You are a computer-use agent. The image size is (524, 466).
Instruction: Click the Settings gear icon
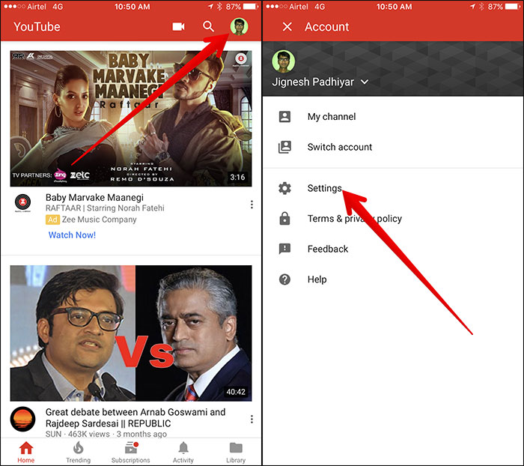pos(284,188)
